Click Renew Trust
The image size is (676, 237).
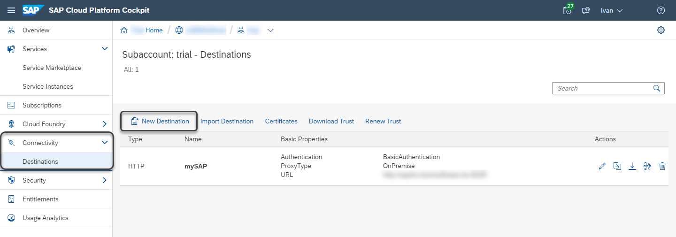pos(383,121)
